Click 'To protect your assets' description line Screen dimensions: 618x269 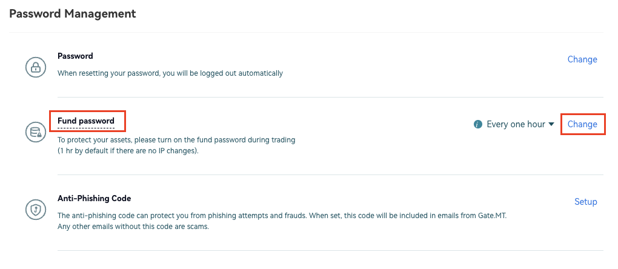(176, 140)
